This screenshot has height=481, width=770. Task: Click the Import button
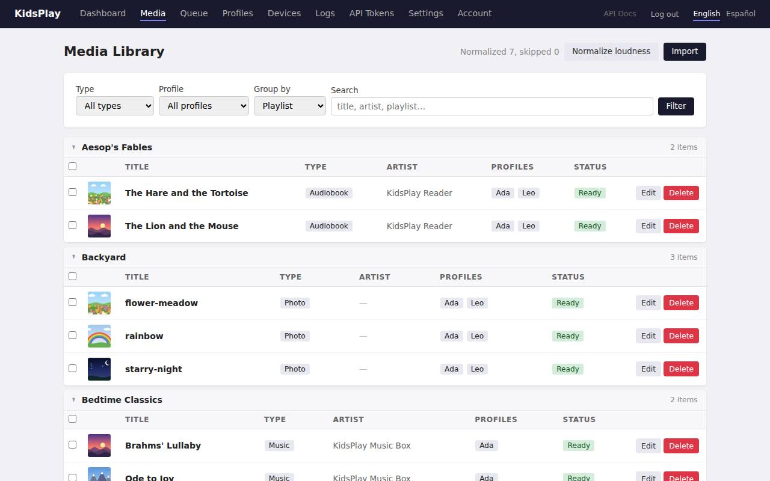[685, 52]
